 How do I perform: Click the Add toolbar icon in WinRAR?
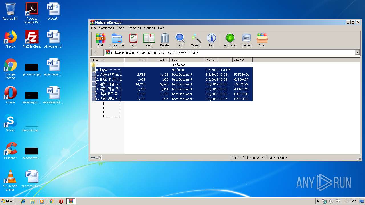pyautogui.click(x=100, y=40)
